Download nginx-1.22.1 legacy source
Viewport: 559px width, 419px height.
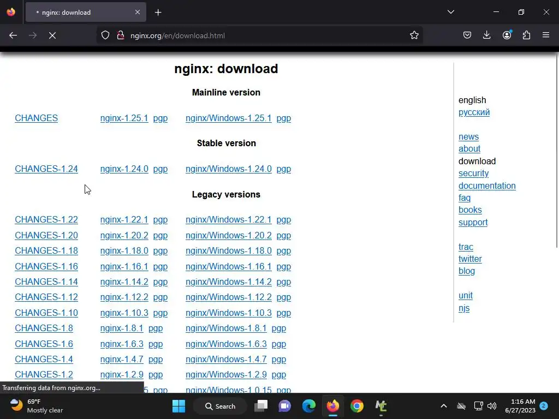pyautogui.click(x=124, y=219)
